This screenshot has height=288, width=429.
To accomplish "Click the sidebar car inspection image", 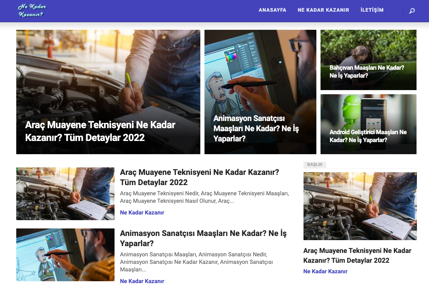I will coord(360,206).
